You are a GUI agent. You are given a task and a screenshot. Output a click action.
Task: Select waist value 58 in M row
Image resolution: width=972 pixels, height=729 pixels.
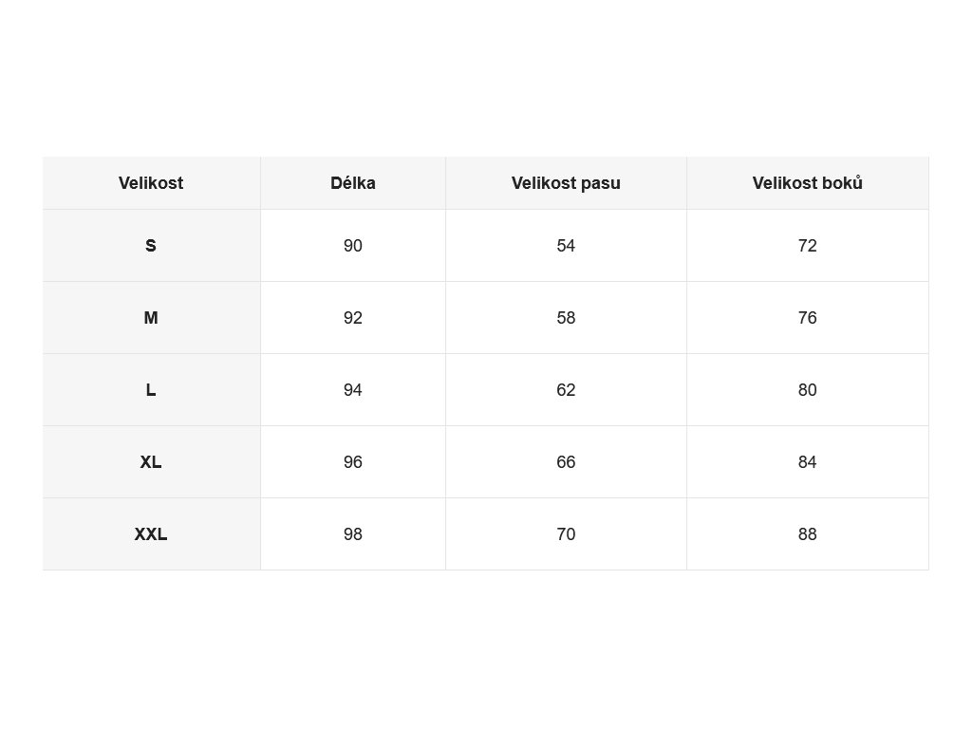(x=566, y=317)
